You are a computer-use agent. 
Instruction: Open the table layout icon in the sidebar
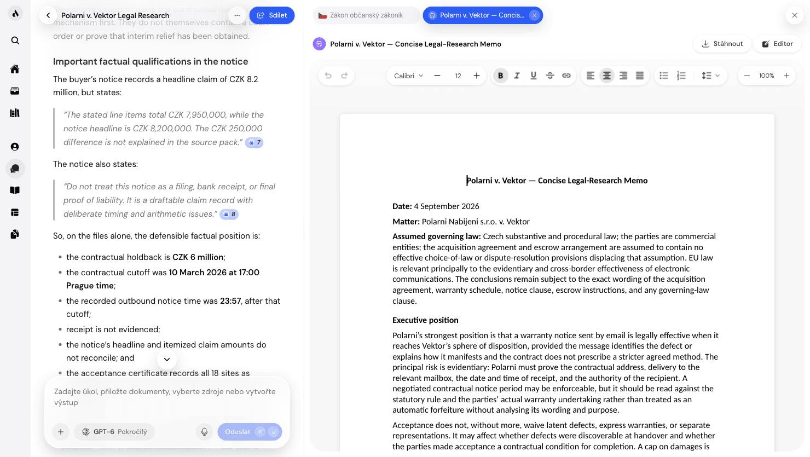click(x=15, y=212)
